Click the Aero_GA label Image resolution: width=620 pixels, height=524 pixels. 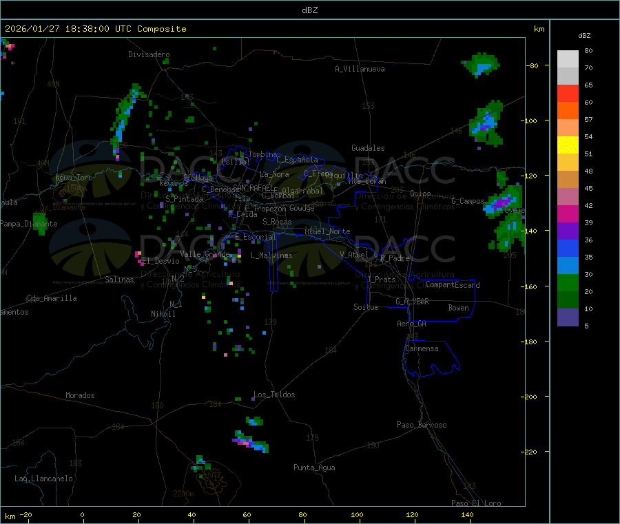411,324
